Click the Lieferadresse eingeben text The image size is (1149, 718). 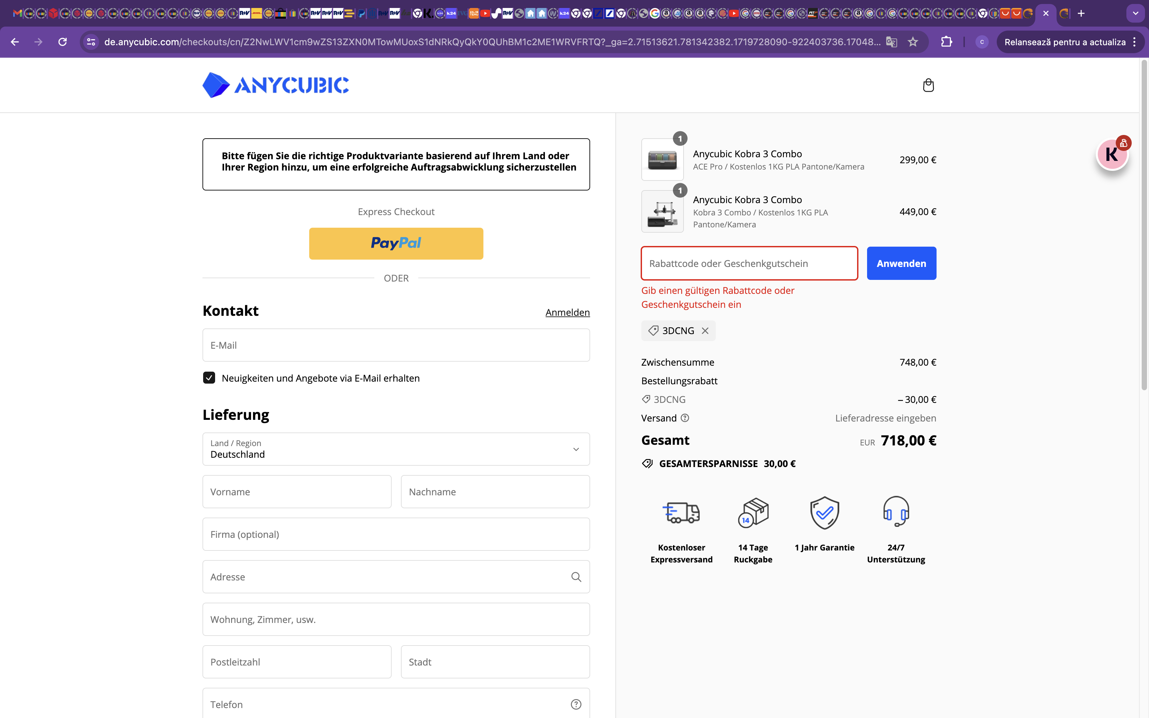pos(885,418)
